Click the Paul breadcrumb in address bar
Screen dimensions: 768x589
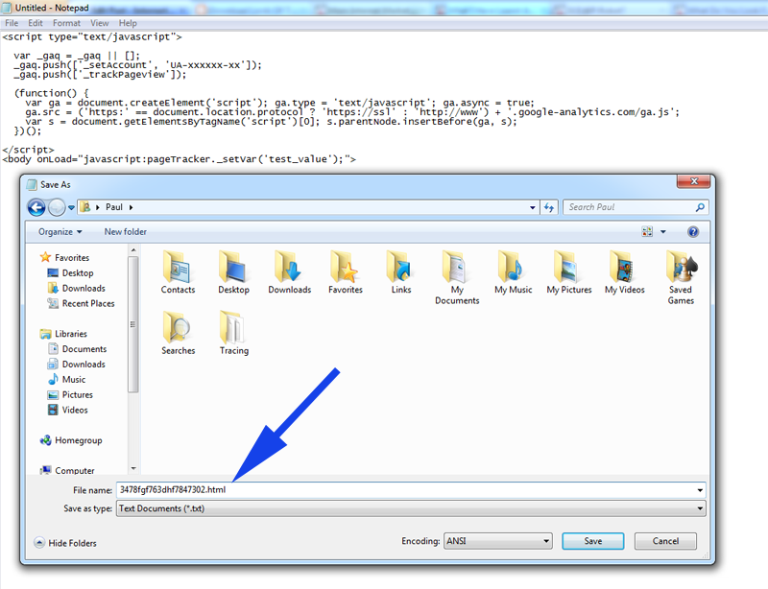pyautogui.click(x=114, y=207)
